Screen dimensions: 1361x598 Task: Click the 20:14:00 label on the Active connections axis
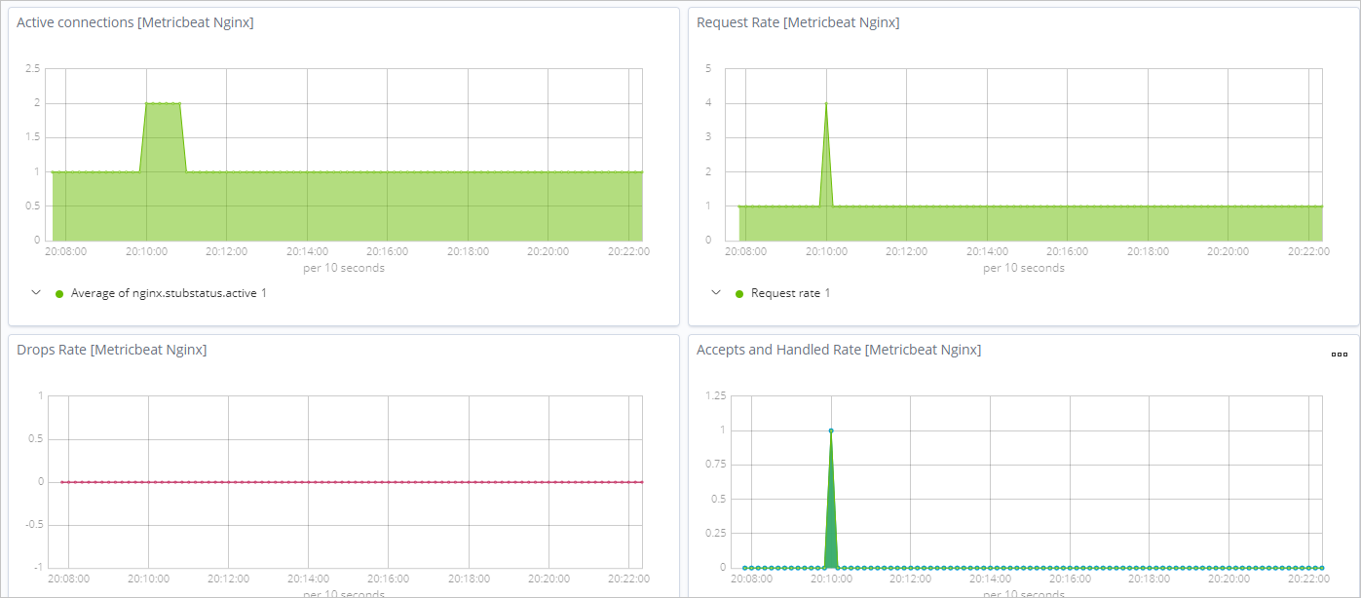[307, 251]
